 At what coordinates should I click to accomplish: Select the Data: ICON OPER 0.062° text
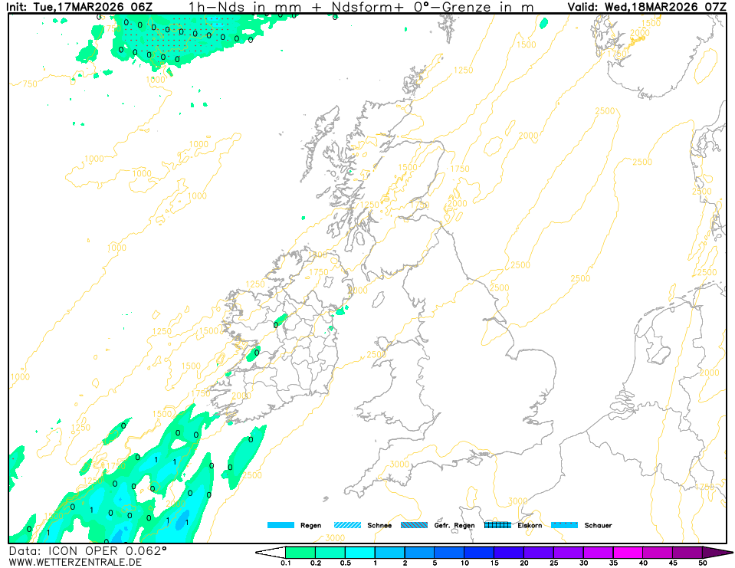click(87, 550)
